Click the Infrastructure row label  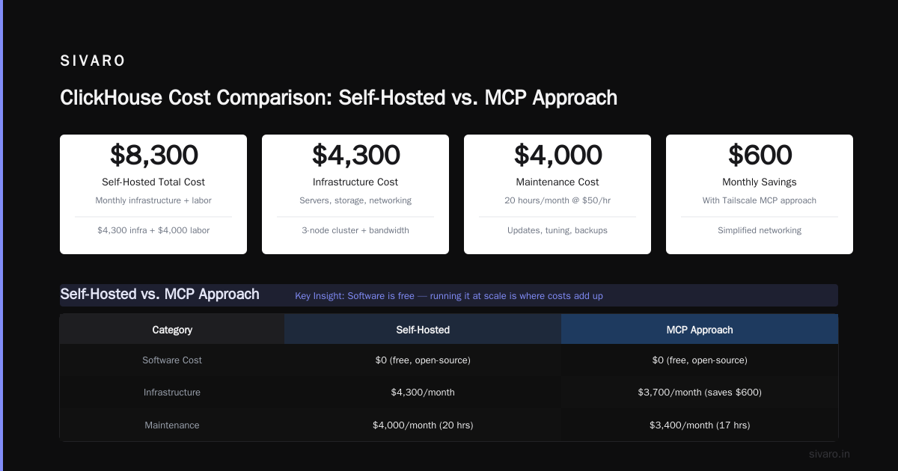tap(172, 392)
